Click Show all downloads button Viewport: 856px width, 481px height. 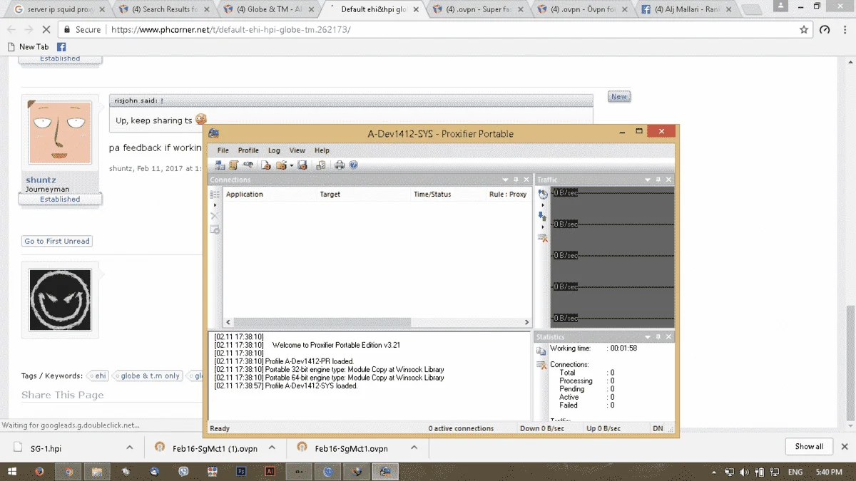809,447
